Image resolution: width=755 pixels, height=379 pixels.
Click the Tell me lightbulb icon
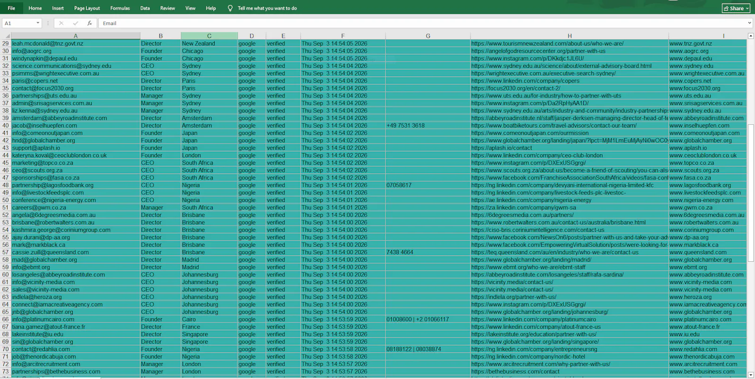point(230,8)
